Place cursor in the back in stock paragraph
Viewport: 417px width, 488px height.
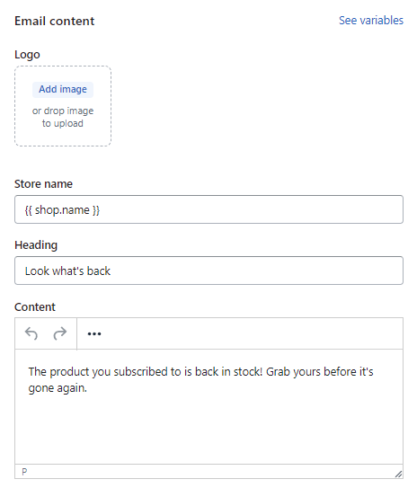click(x=200, y=379)
